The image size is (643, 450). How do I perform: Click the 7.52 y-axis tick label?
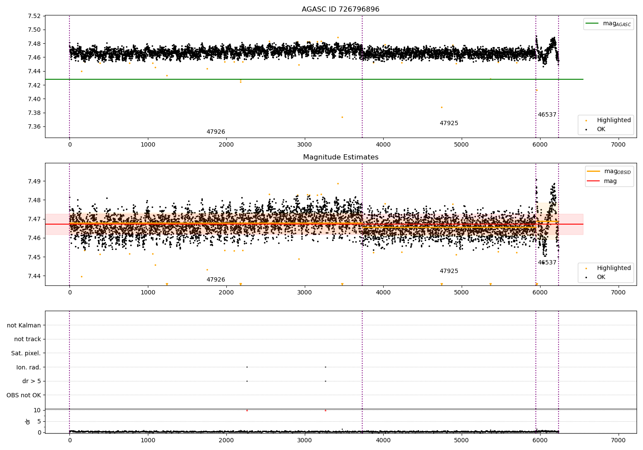(x=34, y=16)
